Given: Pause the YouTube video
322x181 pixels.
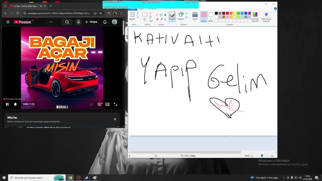Looking at the screenshot, I should point(7,104).
